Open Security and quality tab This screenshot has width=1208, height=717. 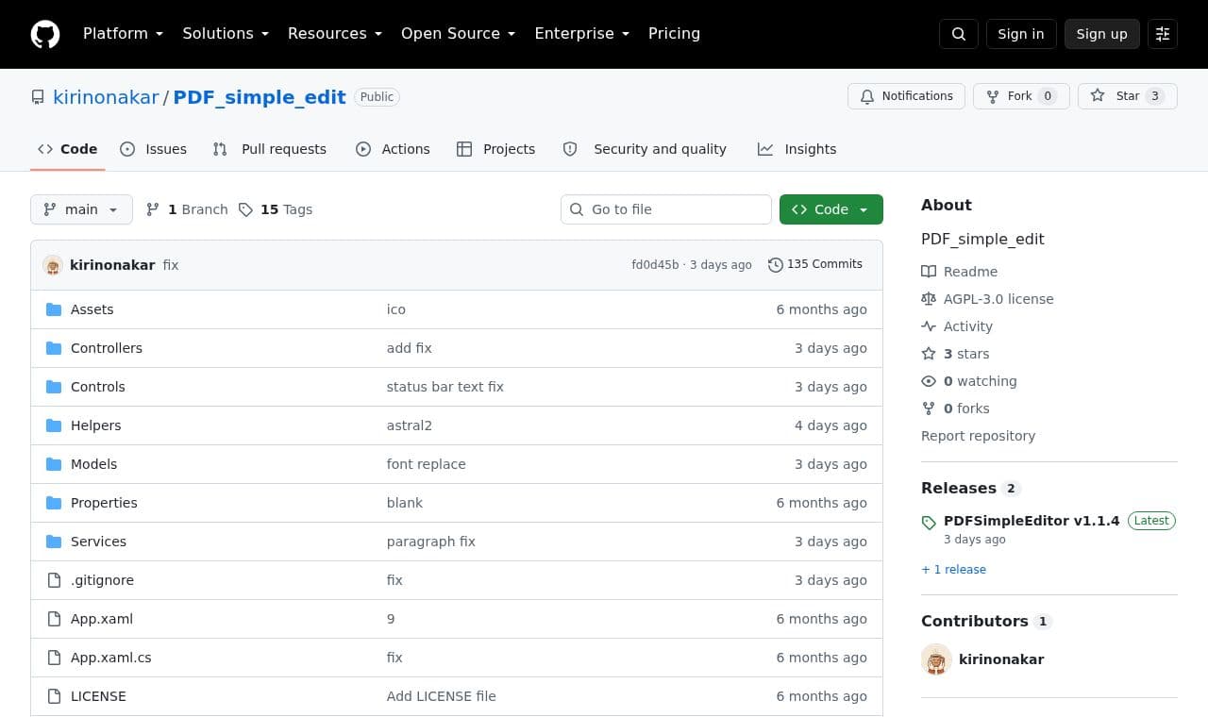(x=645, y=149)
